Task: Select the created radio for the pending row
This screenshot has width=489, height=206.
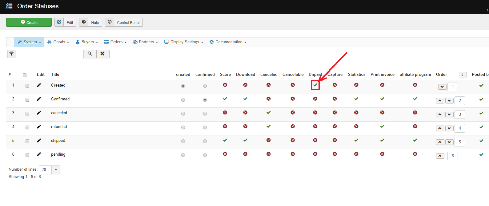Action: click(183, 155)
